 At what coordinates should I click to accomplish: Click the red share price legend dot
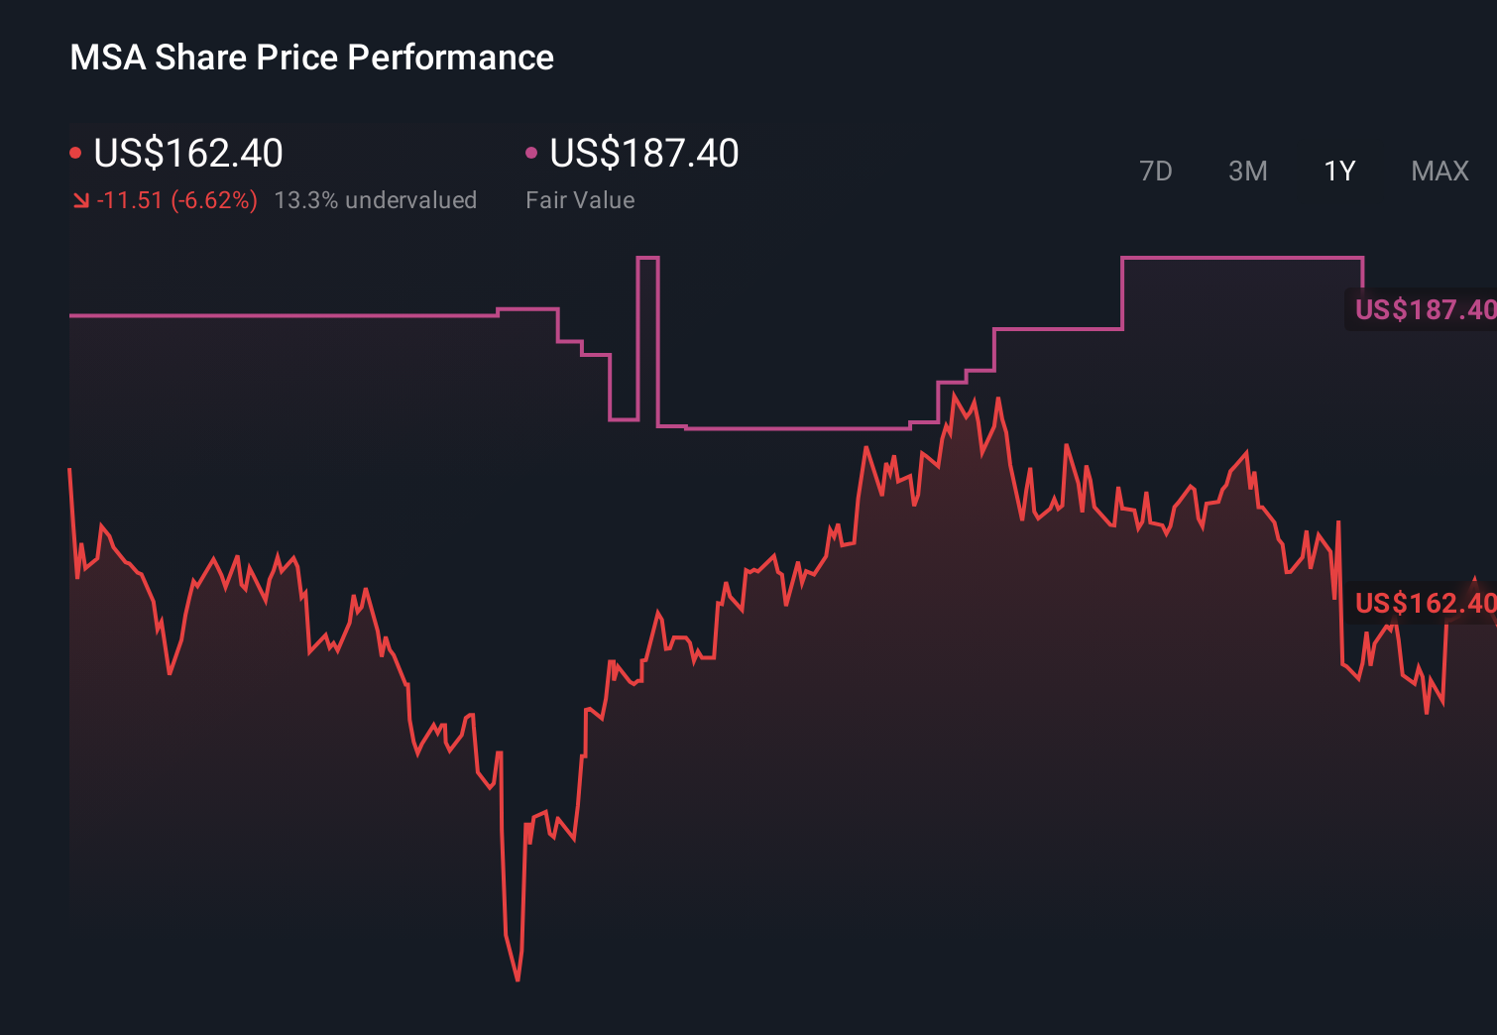(74, 151)
